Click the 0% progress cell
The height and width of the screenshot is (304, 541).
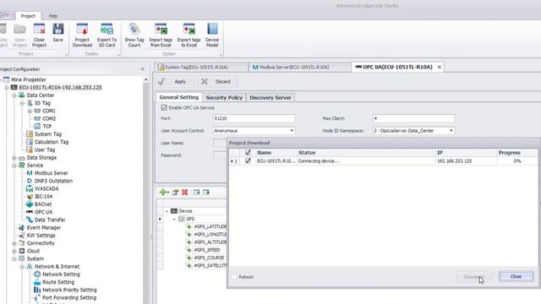[x=516, y=161]
